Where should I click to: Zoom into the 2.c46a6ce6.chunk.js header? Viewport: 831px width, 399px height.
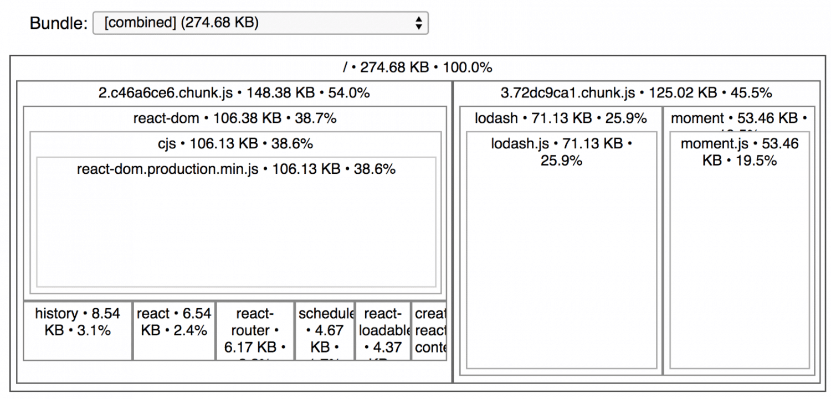[234, 93]
